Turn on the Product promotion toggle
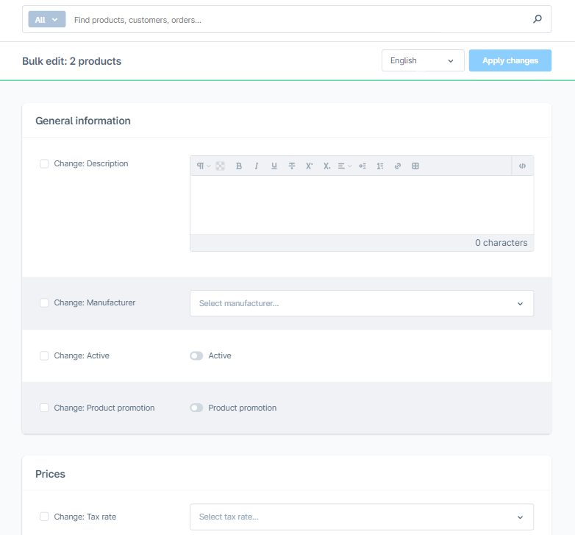 196,408
